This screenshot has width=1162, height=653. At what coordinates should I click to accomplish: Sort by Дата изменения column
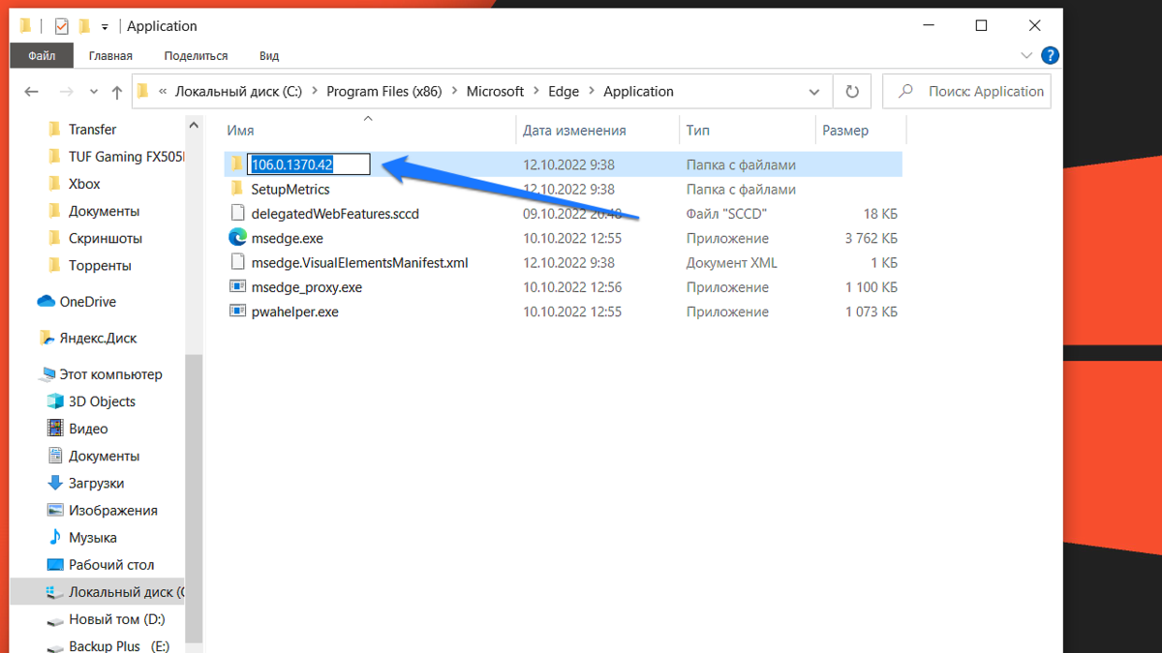(x=574, y=131)
